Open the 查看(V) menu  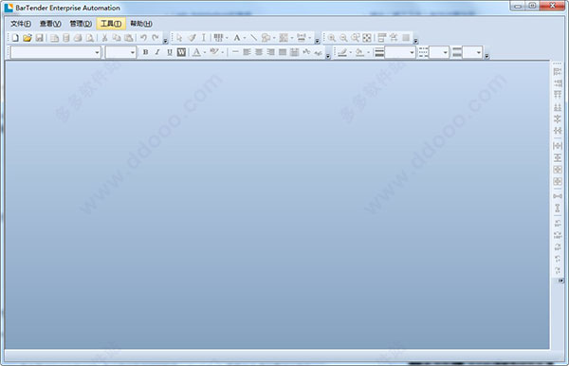click(50, 24)
